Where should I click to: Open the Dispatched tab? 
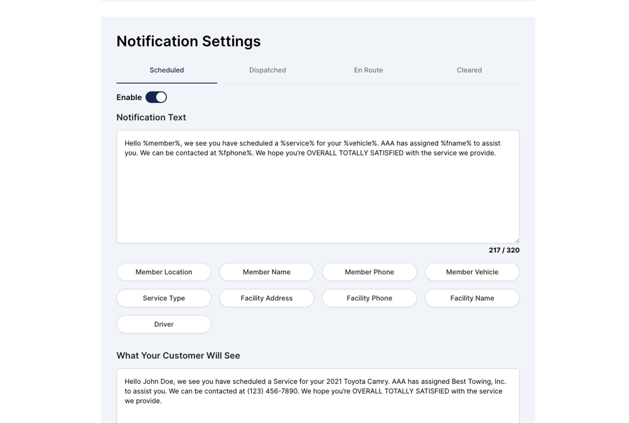[x=267, y=70]
